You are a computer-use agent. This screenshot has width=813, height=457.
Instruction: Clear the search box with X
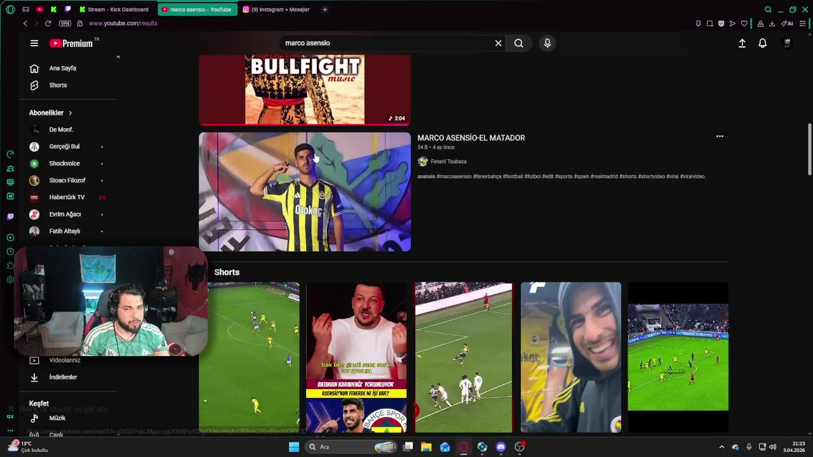pyautogui.click(x=499, y=43)
